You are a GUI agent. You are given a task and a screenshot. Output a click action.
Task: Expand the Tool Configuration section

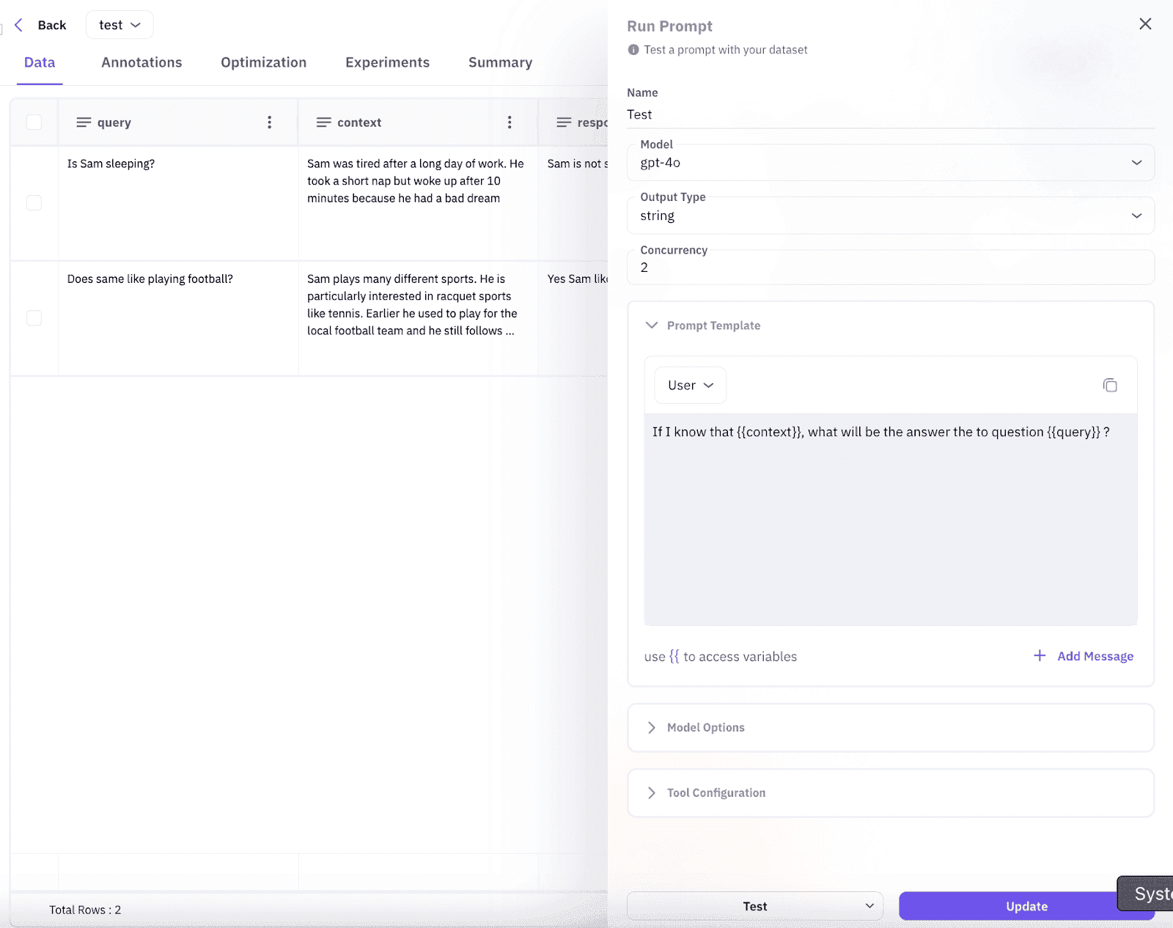click(651, 792)
